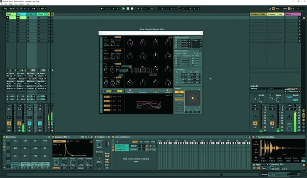Toggle track activator 2 on Pad
This screenshot has width=307, height=178.
click(19, 123)
